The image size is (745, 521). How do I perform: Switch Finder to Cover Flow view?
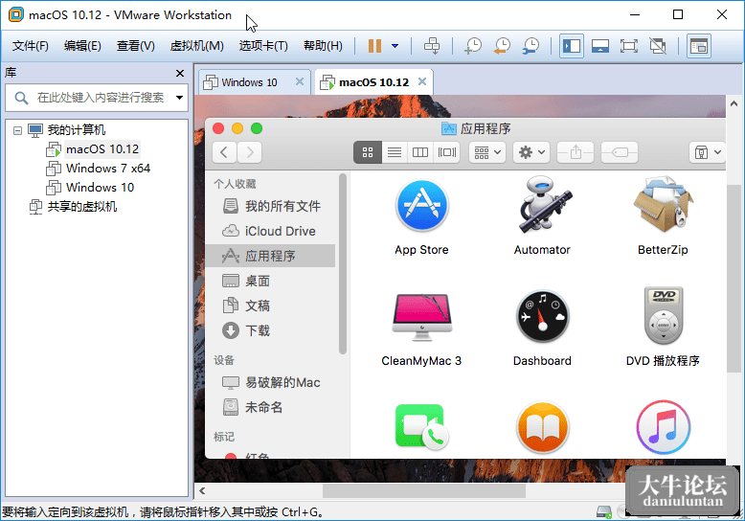(x=446, y=152)
